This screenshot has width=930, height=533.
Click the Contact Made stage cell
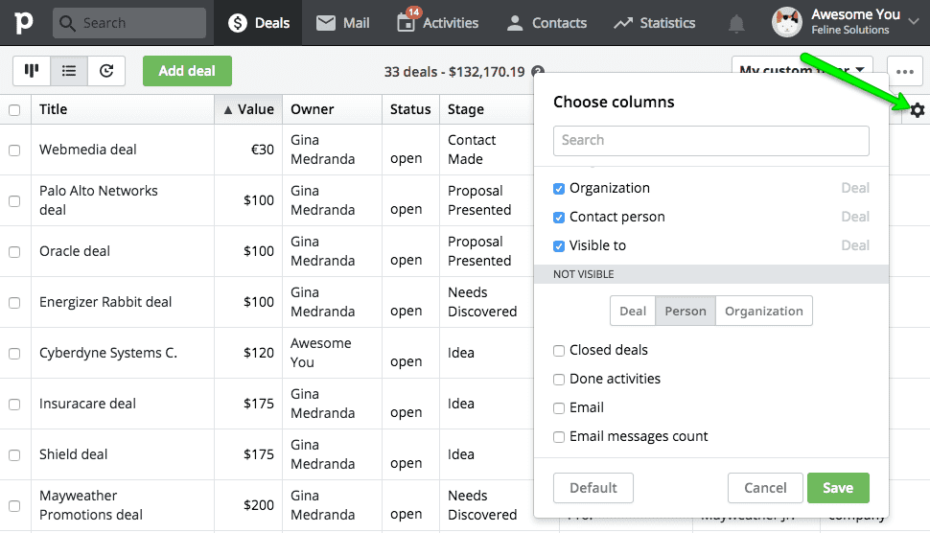point(472,150)
